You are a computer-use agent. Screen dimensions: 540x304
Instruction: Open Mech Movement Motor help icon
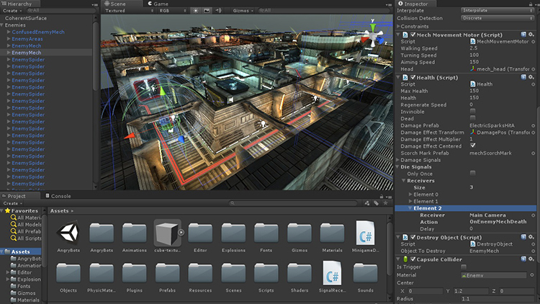click(x=523, y=35)
